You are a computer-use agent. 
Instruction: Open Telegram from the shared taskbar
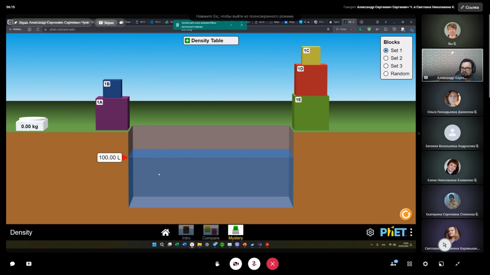coord(215,244)
